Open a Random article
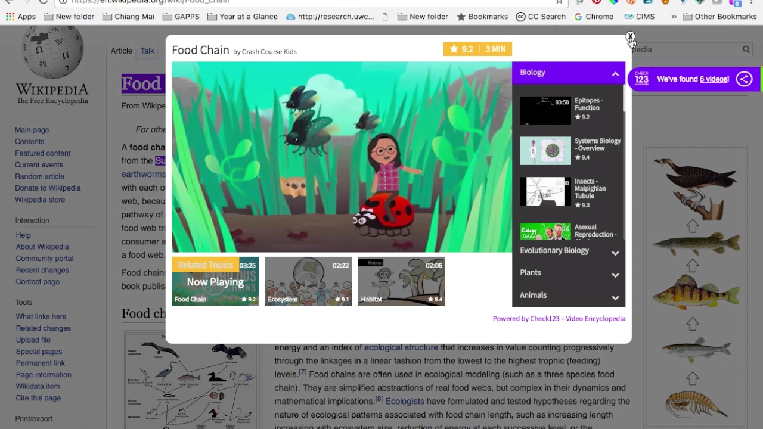 click(39, 176)
